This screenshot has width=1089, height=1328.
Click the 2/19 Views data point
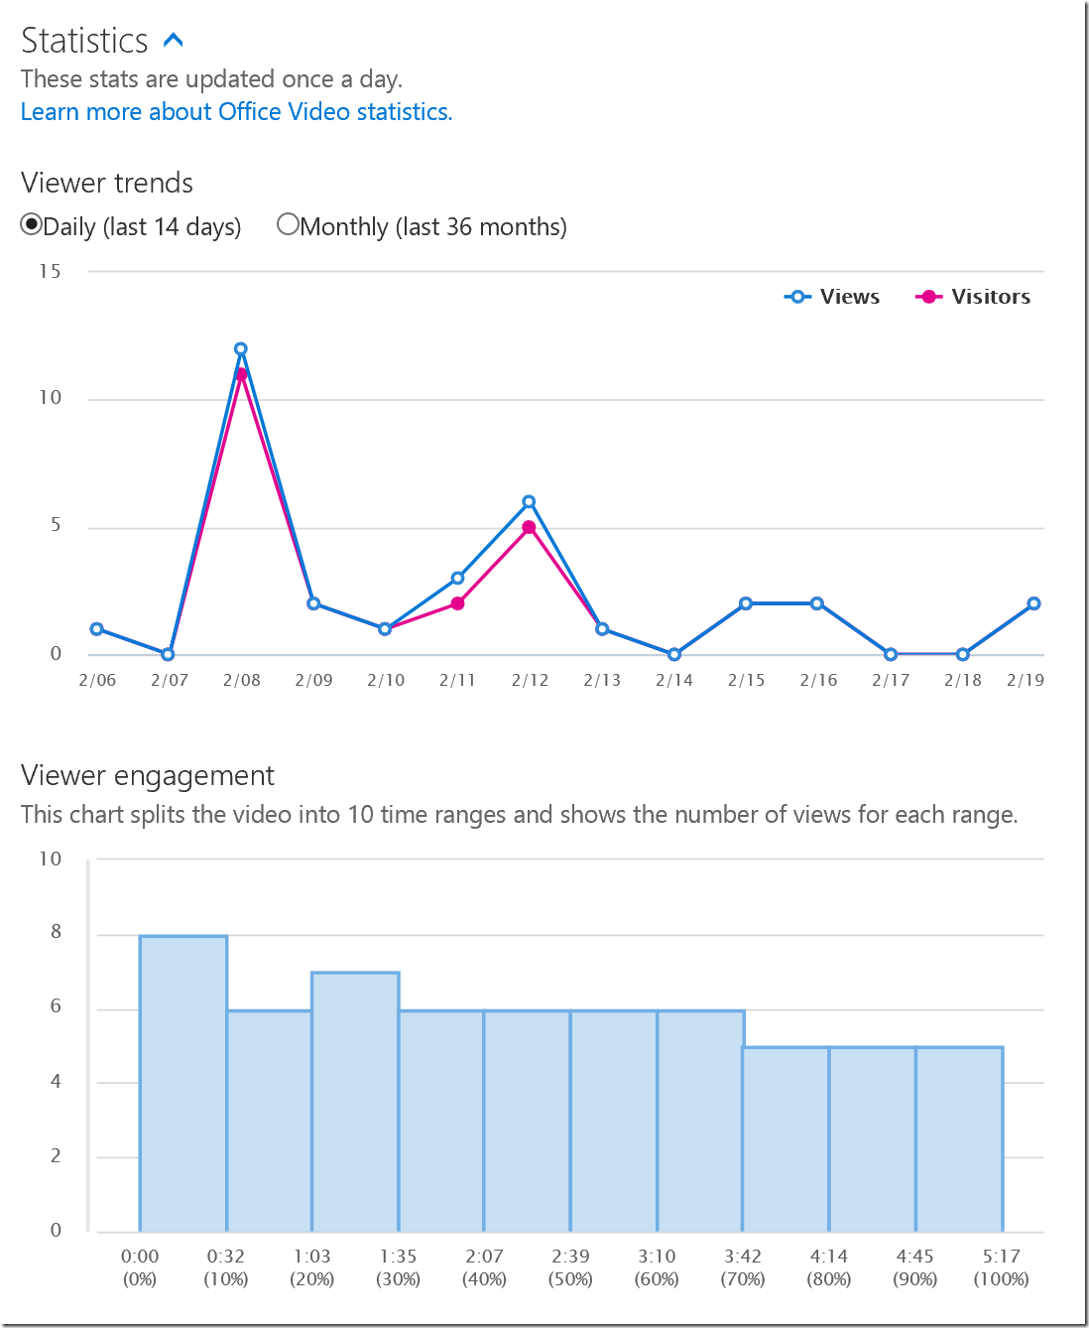tap(1033, 603)
